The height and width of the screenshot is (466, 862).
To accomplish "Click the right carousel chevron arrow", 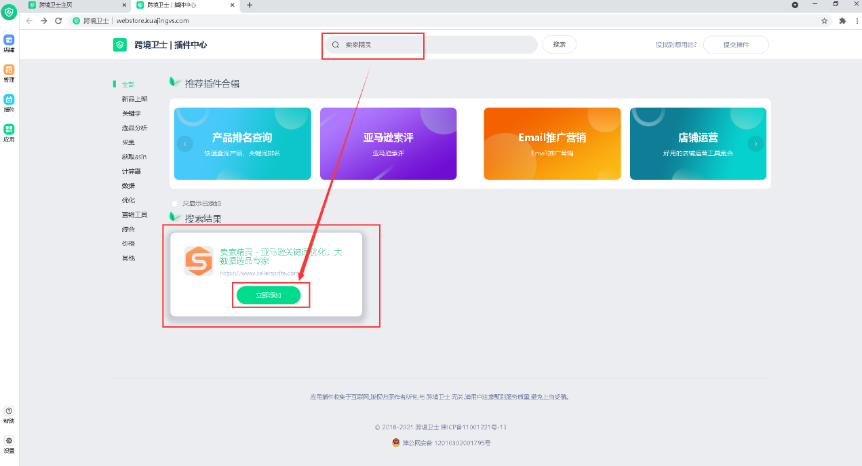I will [x=756, y=143].
